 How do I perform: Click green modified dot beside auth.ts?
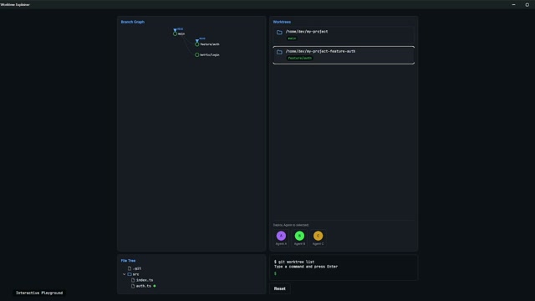[x=155, y=286]
